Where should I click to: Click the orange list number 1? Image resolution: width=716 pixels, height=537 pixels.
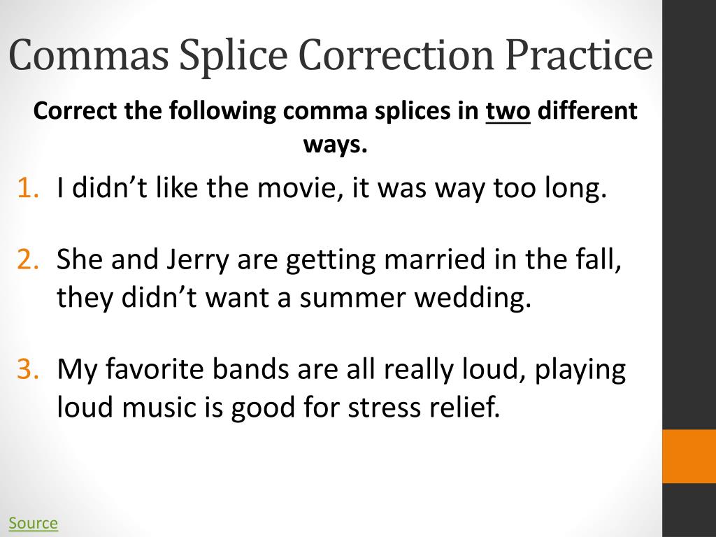pyautogui.click(x=28, y=188)
